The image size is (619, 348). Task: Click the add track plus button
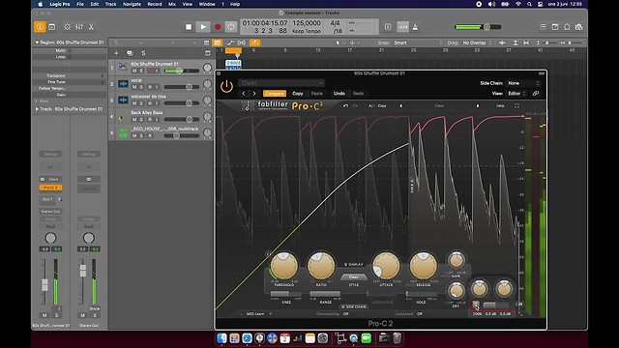(116, 53)
